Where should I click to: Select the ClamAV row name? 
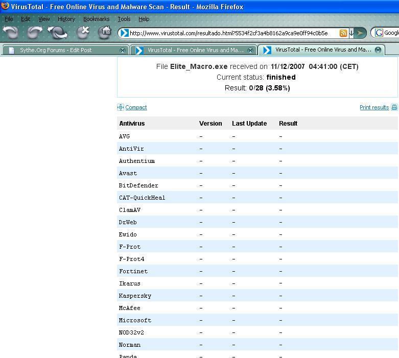point(130,210)
